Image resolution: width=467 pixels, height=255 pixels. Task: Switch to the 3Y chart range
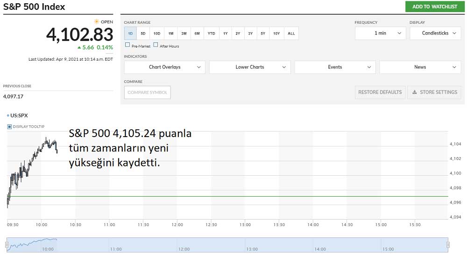[250, 33]
